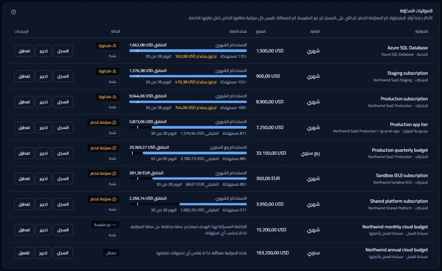
Task: Select the Production app tier budget name
Action: click(409, 124)
